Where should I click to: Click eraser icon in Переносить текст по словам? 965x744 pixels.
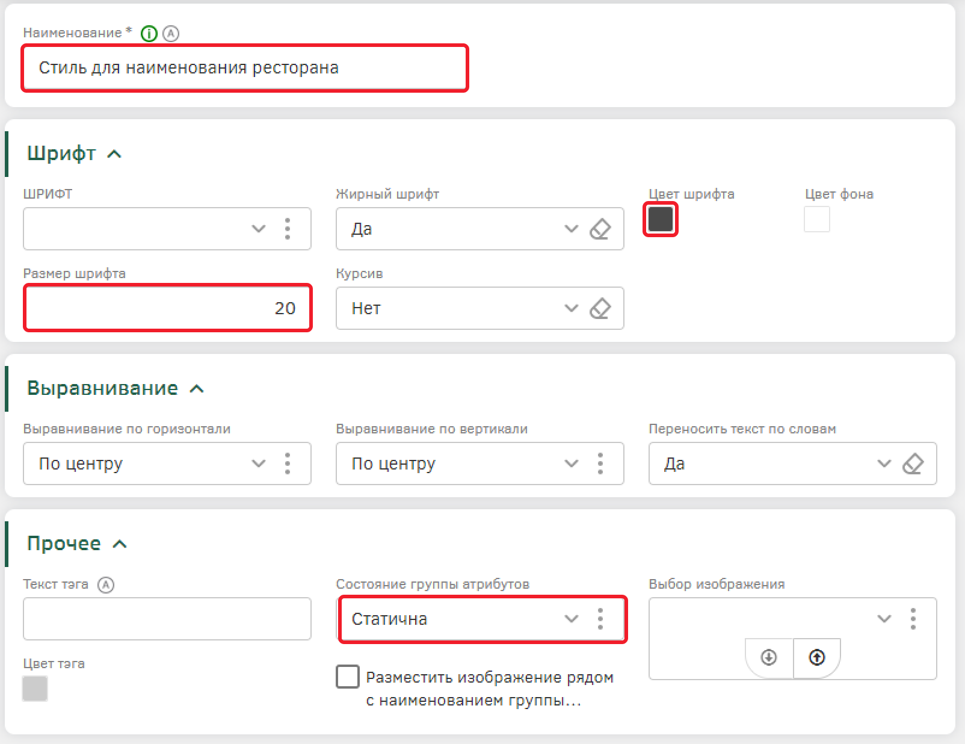(913, 463)
